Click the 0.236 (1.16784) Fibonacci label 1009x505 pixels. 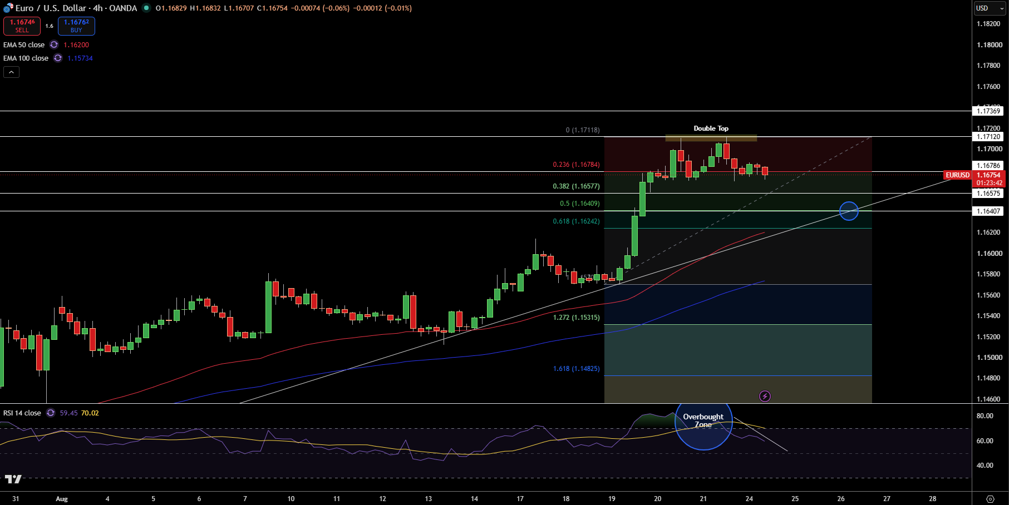[x=576, y=165]
